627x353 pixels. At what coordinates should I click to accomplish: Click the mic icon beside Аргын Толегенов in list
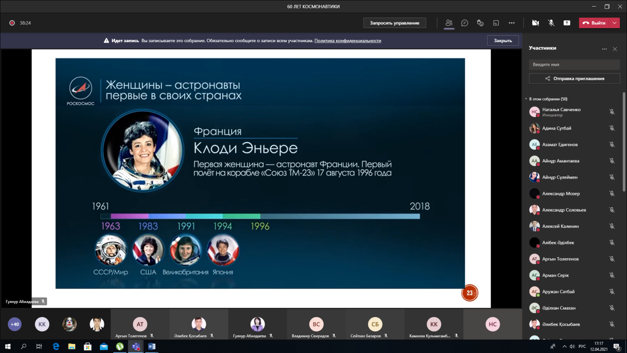click(x=612, y=259)
